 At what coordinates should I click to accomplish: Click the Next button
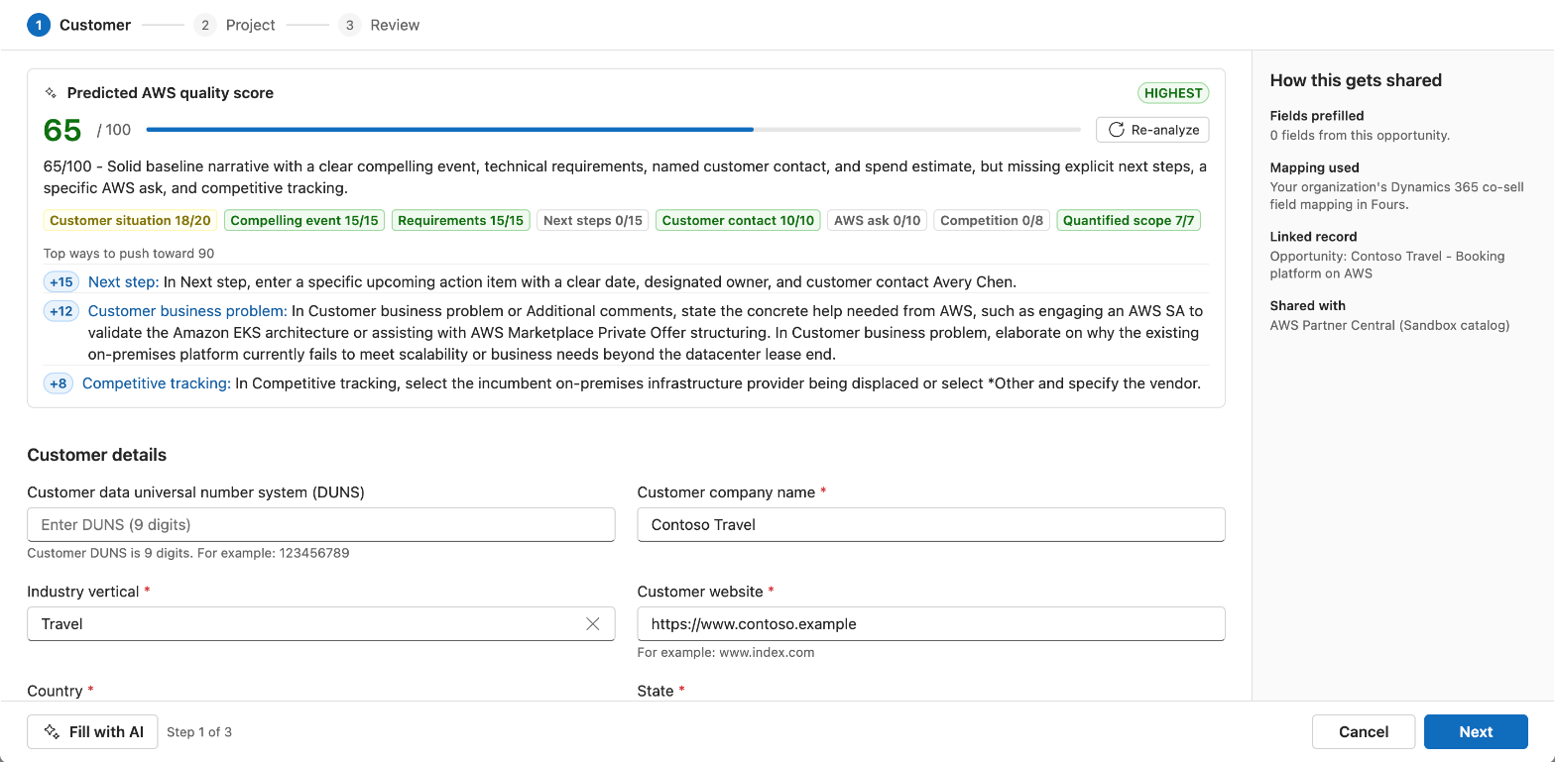pyautogui.click(x=1476, y=732)
